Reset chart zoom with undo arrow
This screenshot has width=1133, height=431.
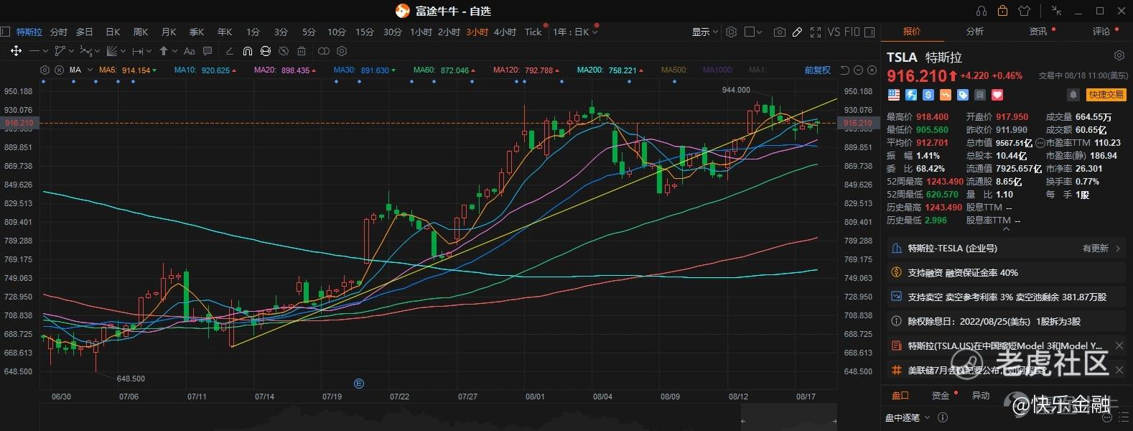tap(844, 70)
